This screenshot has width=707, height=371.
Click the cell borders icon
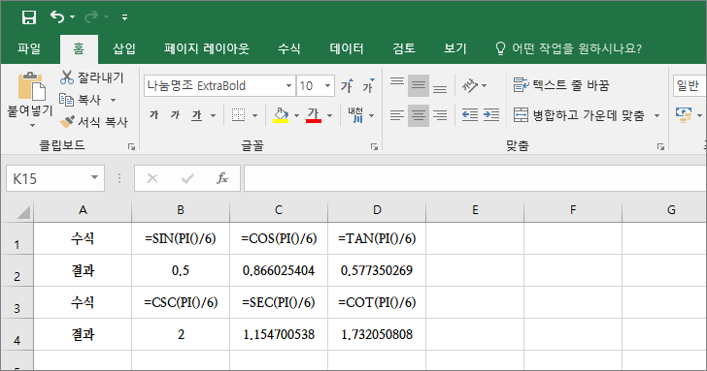coord(239,115)
